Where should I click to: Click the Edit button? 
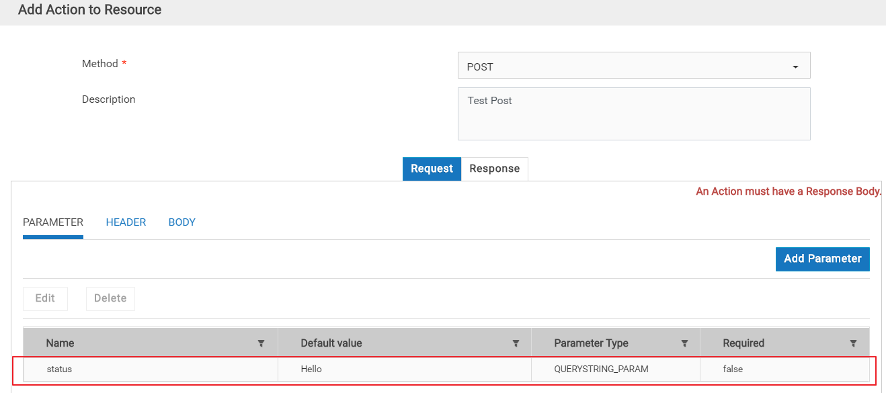(x=45, y=298)
